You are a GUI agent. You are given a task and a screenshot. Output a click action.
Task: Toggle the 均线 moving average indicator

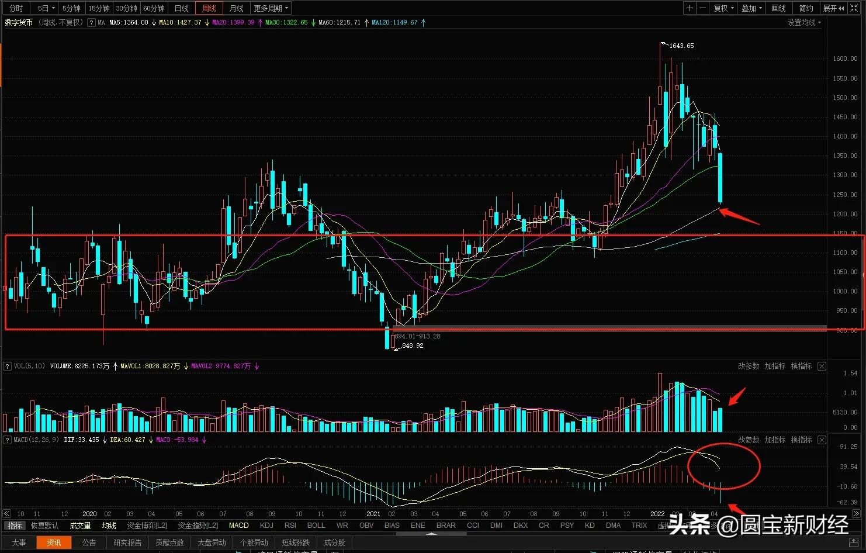point(109,526)
